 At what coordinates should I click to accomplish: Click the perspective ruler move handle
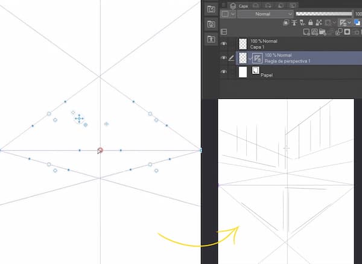coord(78,119)
